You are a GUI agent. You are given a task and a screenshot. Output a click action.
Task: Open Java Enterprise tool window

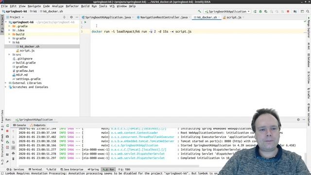tap(72, 170)
